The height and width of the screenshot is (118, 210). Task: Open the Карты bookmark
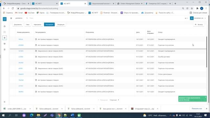tap(40, 13)
